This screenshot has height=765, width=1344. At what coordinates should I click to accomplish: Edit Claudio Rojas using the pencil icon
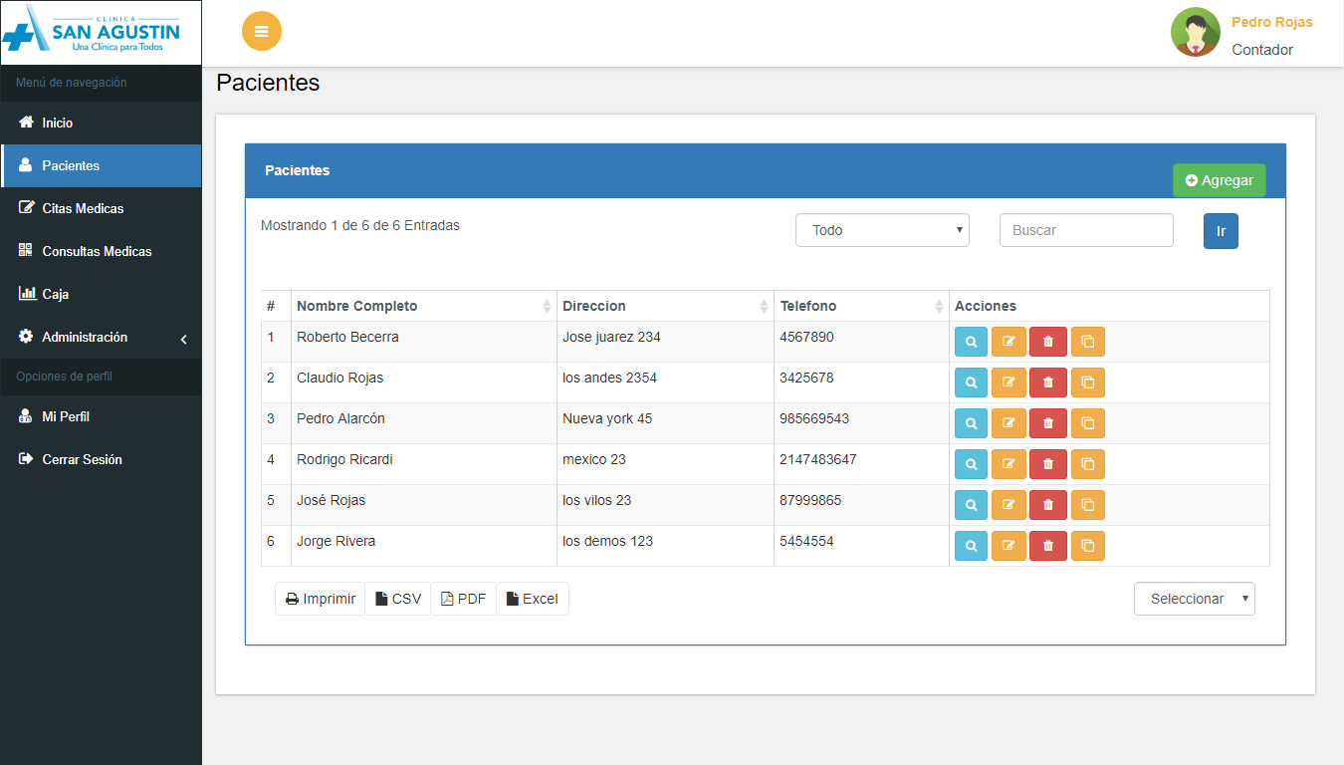point(1008,382)
